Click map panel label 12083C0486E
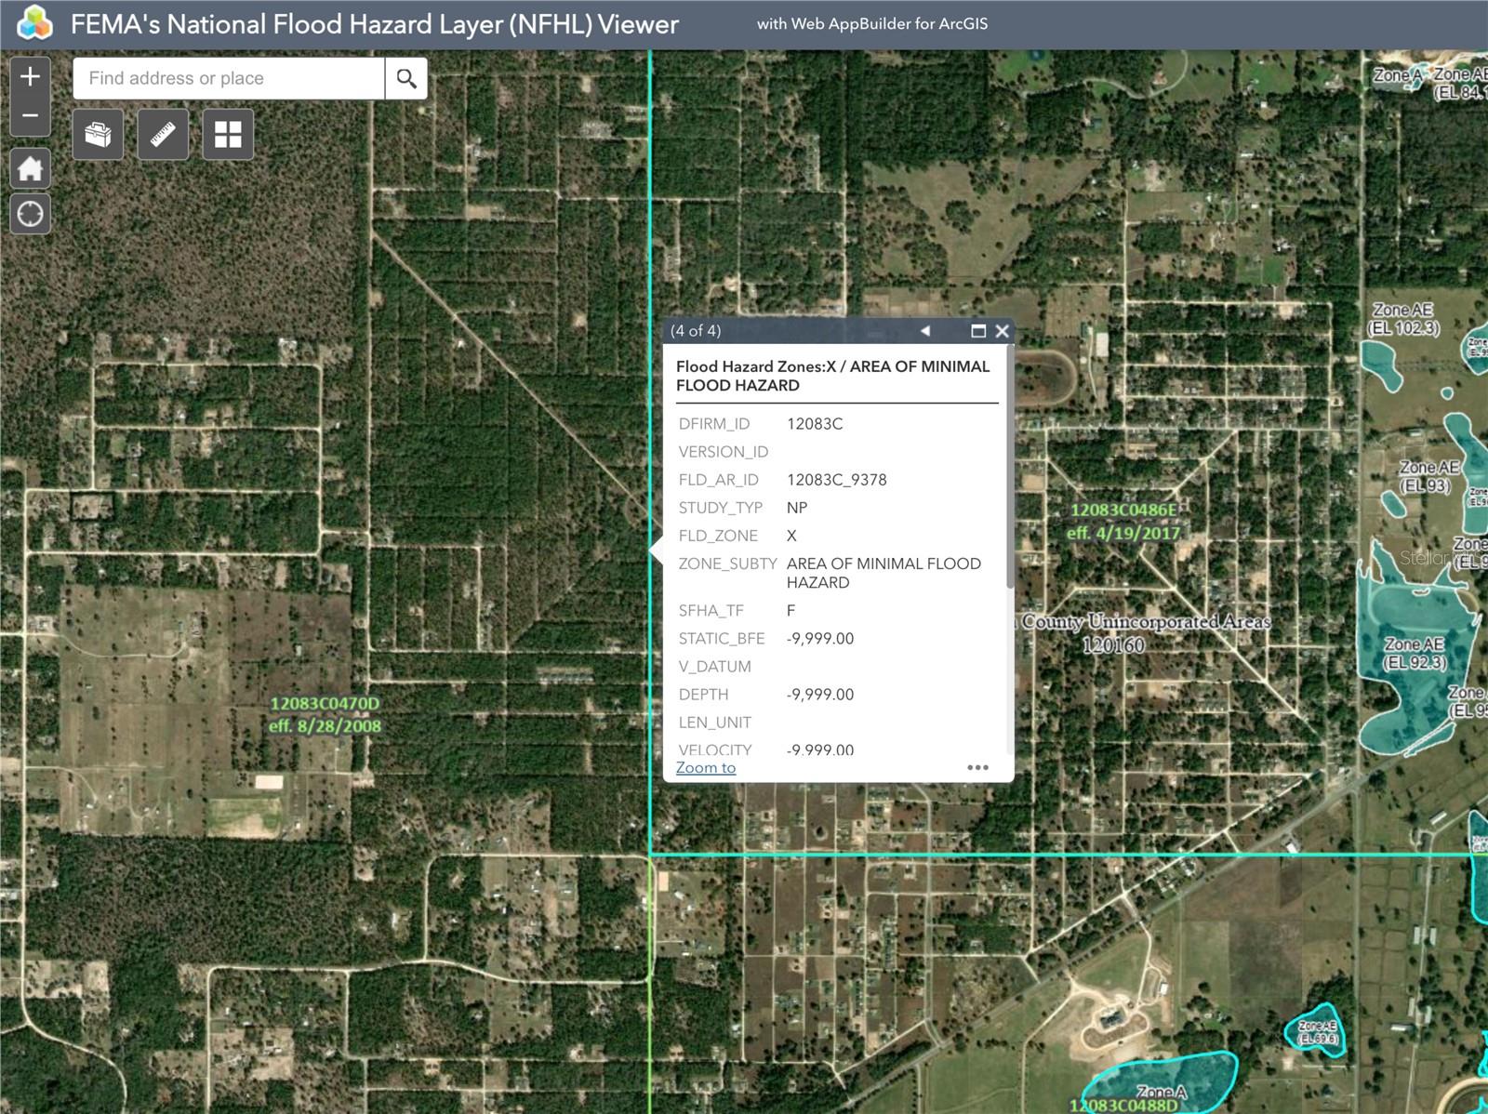Image resolution: width=1488 pixels, height=1114 pixels. [1123, 511]
